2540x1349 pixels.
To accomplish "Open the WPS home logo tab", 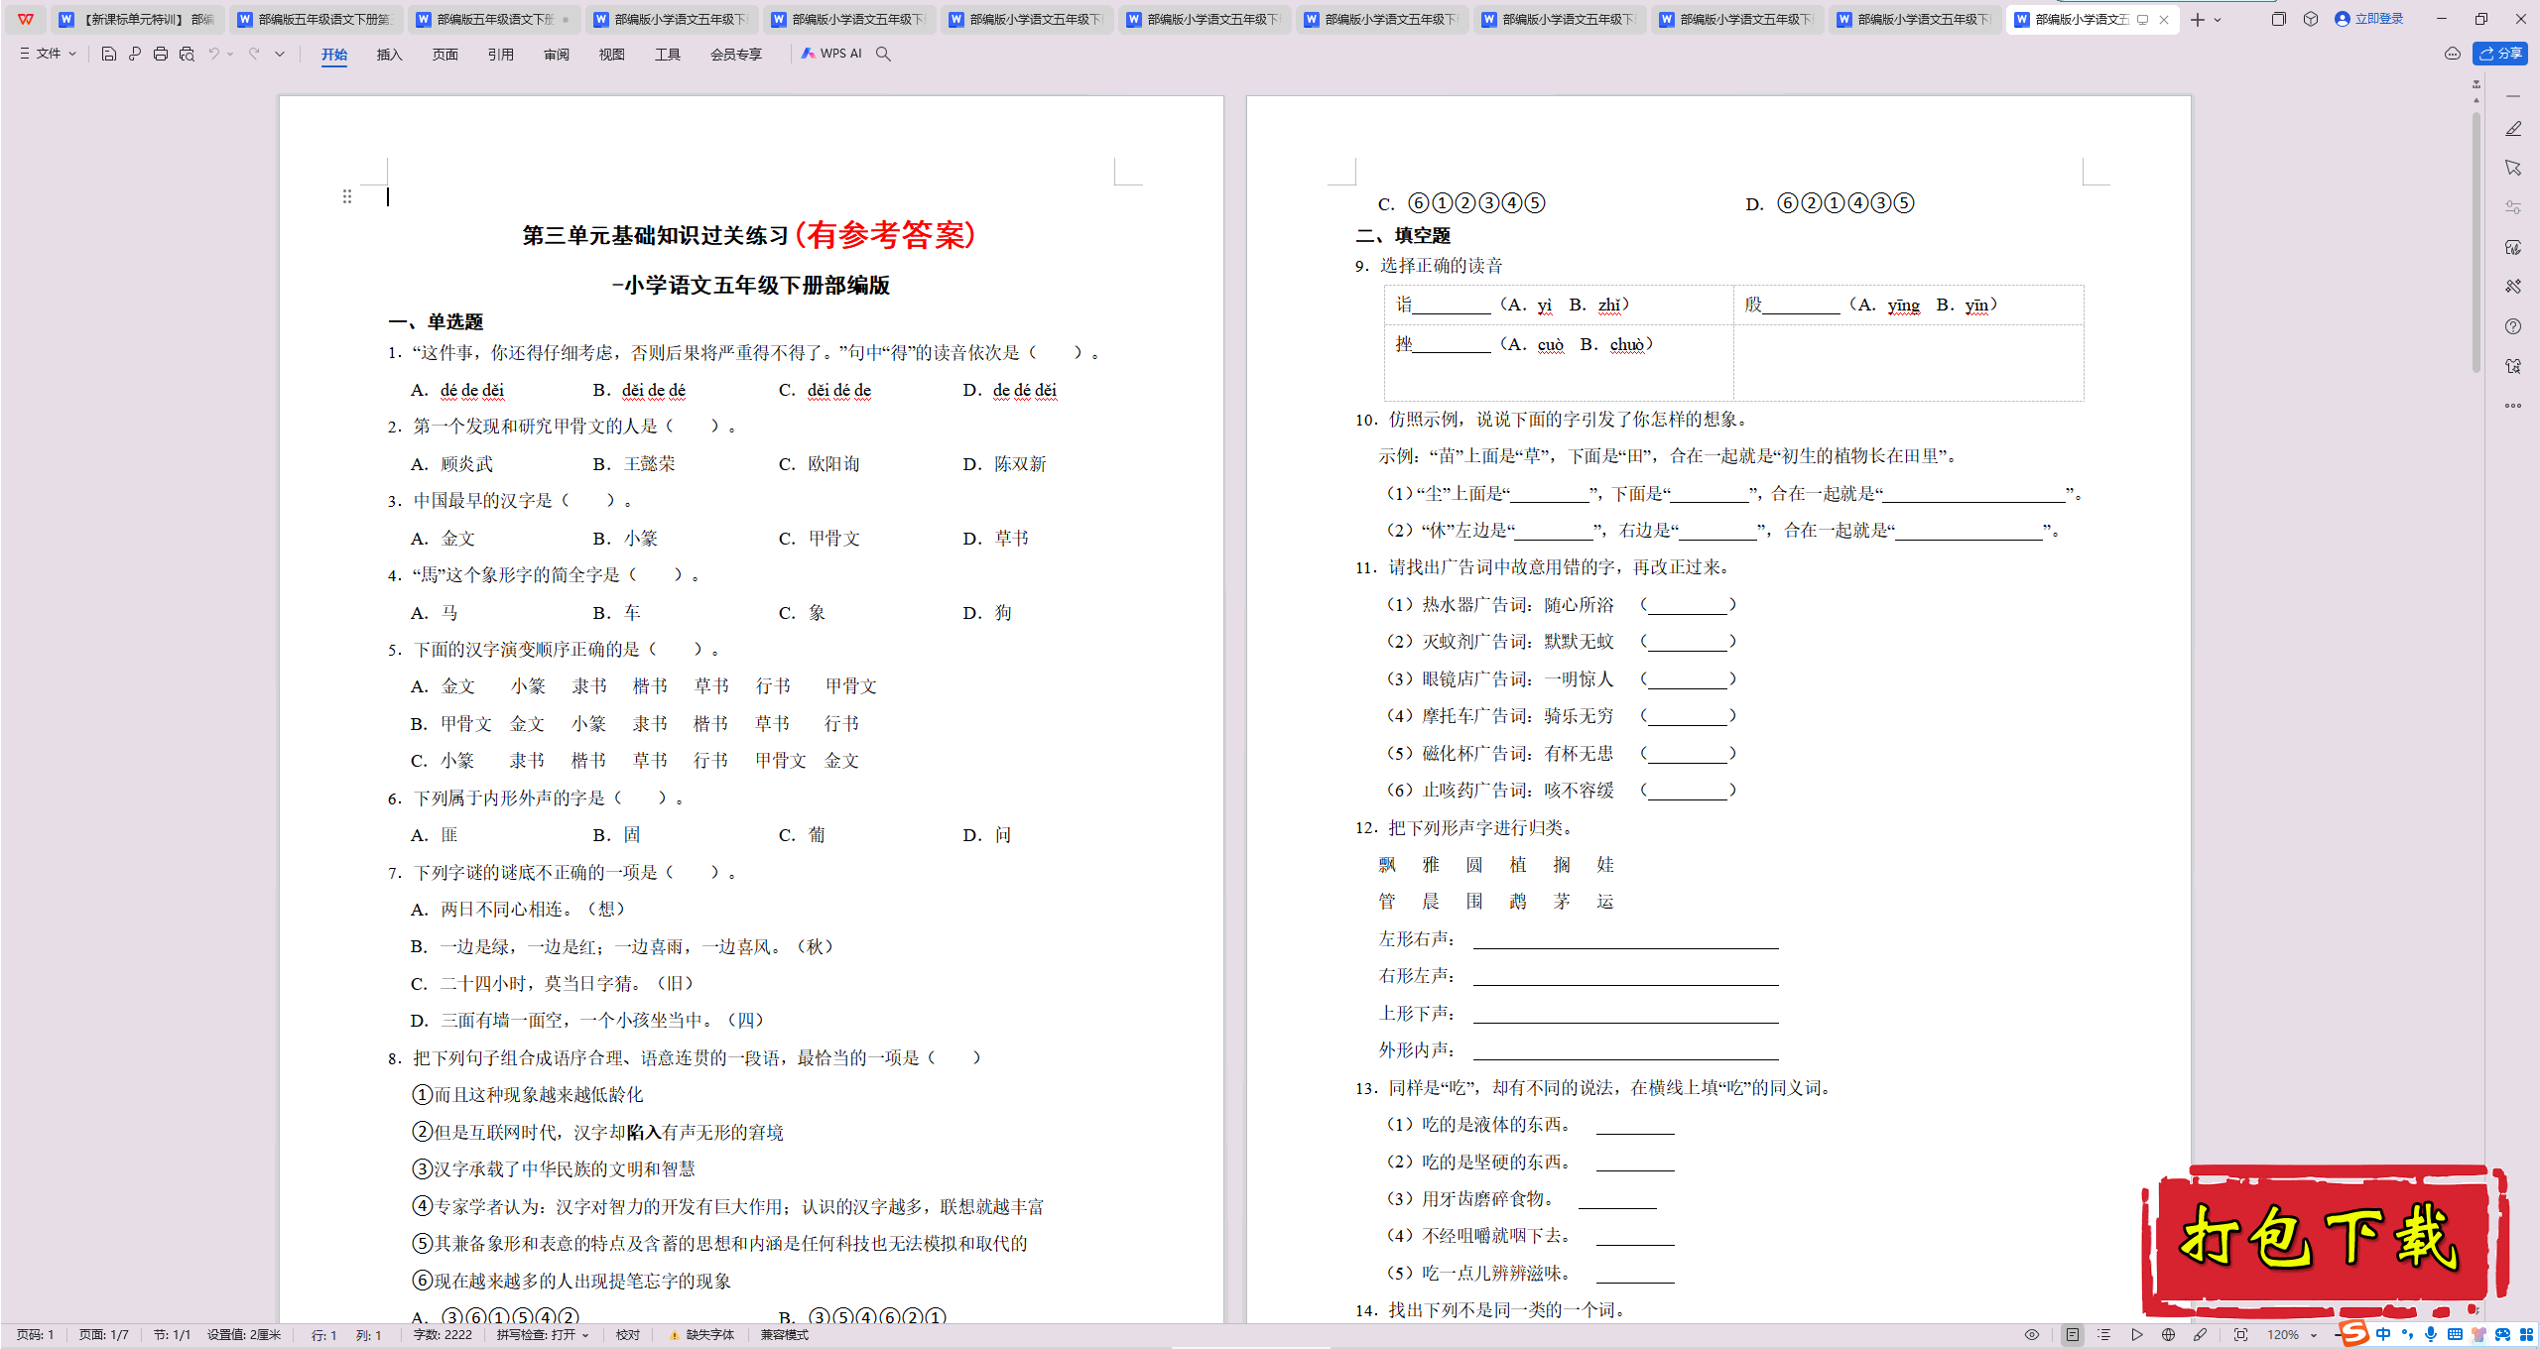I will pos(26,19).
